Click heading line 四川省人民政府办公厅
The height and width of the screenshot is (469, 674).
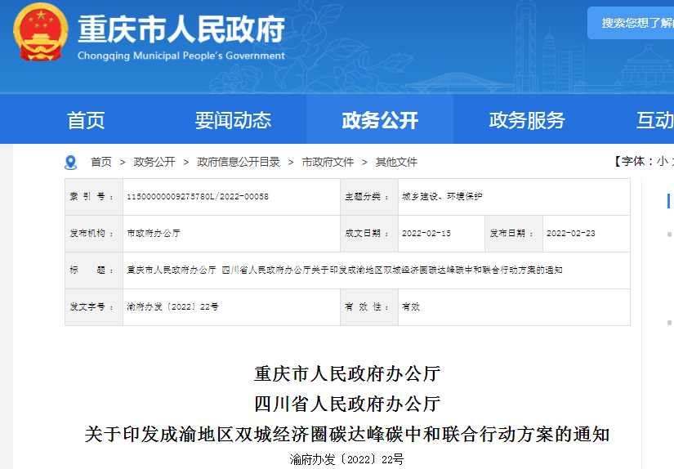pyautogui.click(x=347, y=404)
